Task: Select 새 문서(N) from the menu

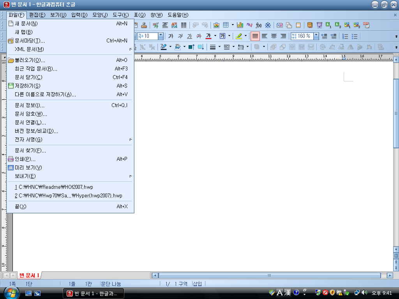Action: pos(70,24)
